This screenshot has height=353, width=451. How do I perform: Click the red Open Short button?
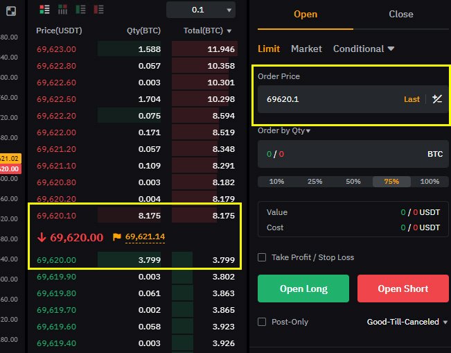click(x=403, y=289)
